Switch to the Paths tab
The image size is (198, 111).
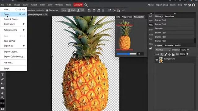pyautogui.click(x=178, y=45)
